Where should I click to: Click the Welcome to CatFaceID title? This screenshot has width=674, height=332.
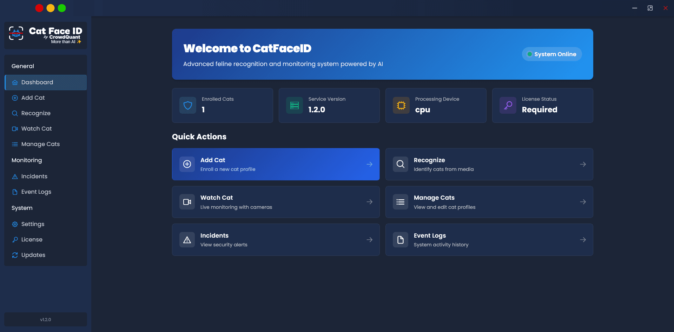click(247, 48)
